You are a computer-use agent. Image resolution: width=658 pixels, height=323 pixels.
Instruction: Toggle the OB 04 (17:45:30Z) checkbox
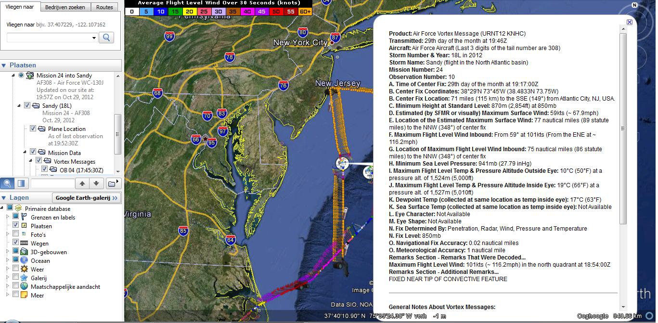[45, 169]
